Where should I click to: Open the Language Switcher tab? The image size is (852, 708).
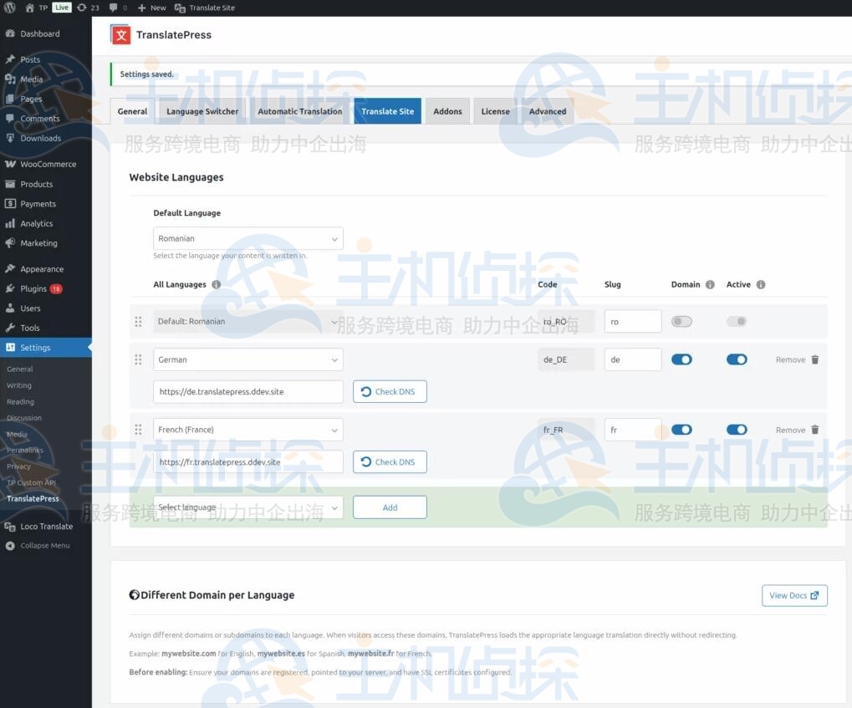(202, 111)
